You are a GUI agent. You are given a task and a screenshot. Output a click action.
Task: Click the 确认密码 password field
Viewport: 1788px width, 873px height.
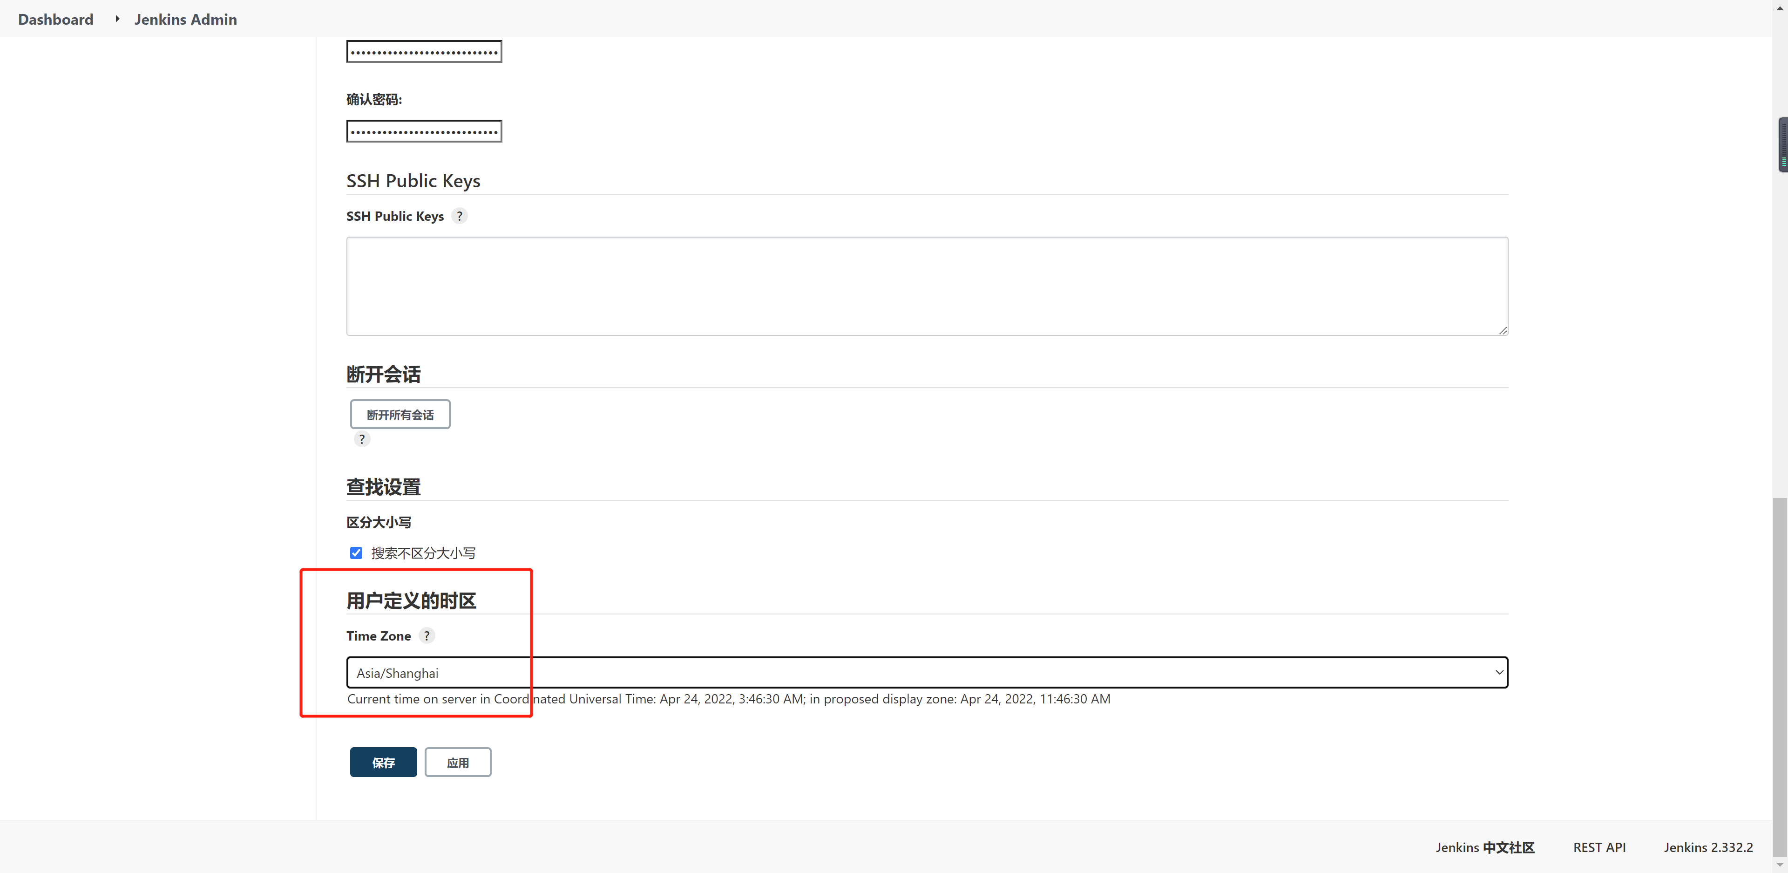tap(424, 130)
